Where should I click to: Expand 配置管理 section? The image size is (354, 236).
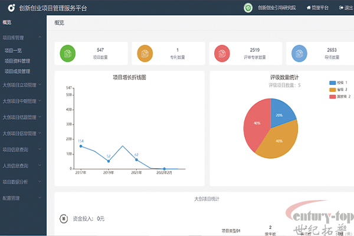point(22,198)
